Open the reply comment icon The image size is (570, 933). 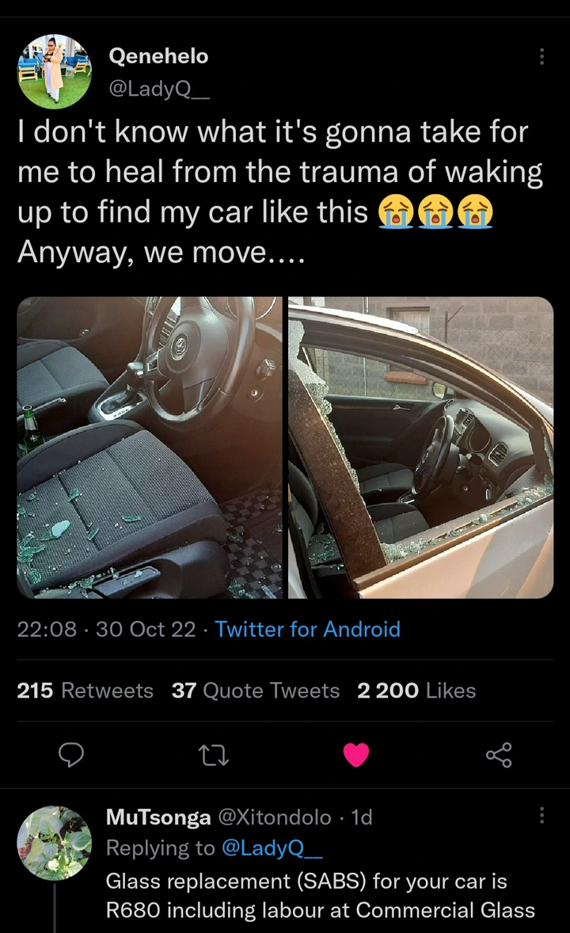[x=70, y=755]
